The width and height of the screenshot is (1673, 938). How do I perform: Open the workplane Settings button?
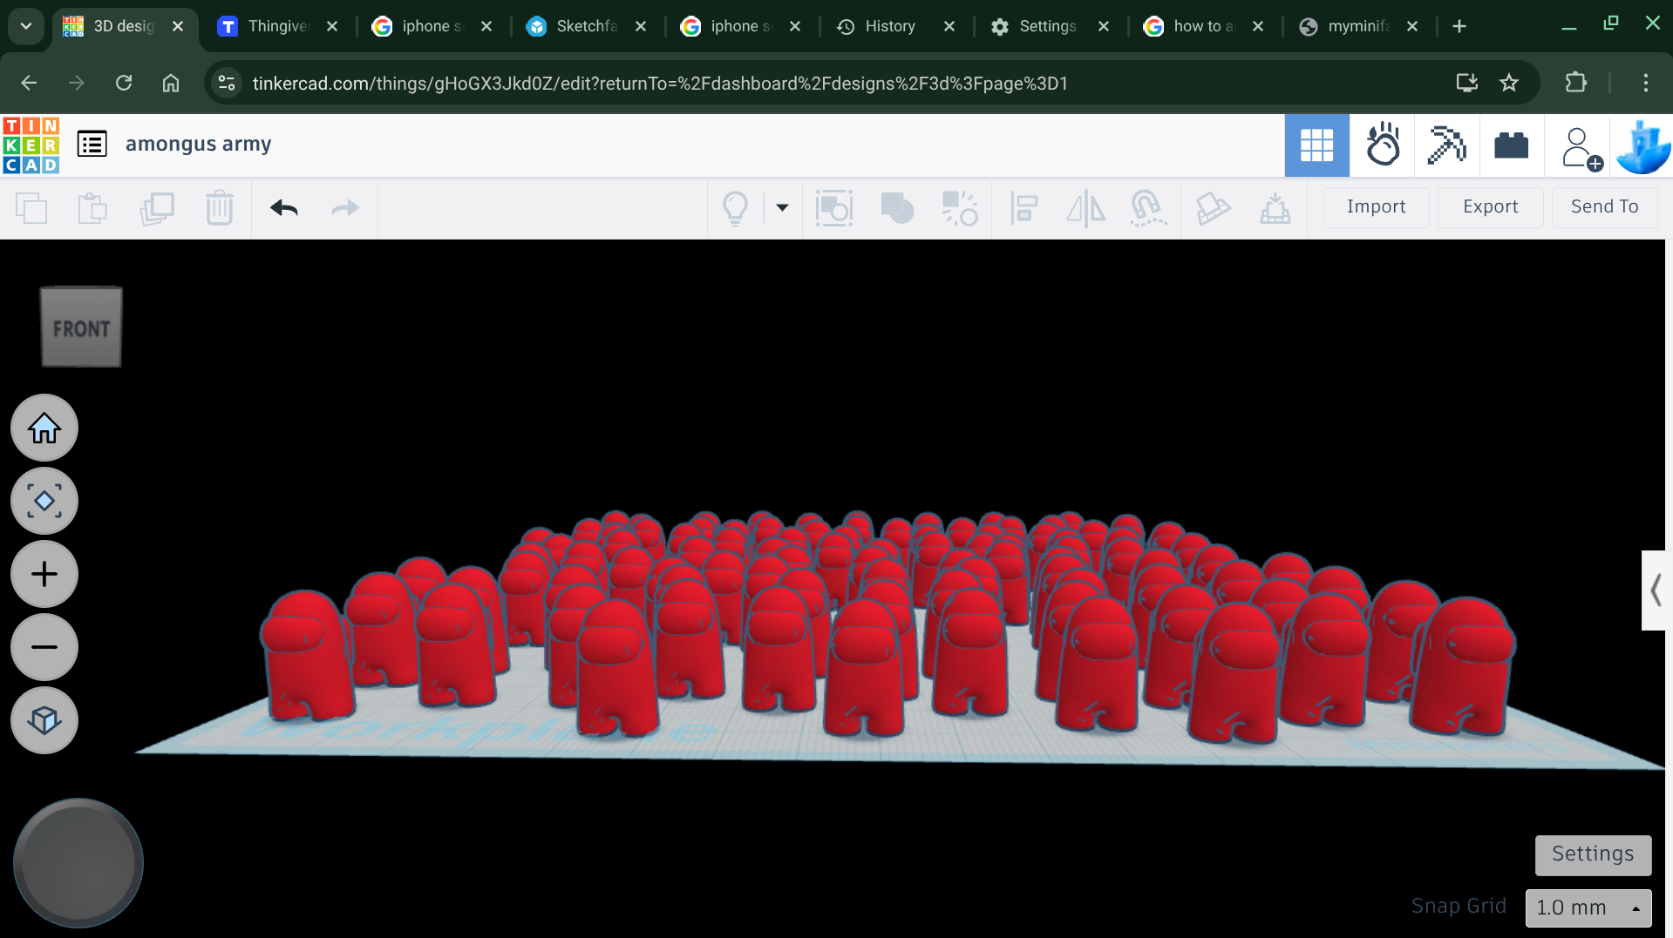point(1593,854)
